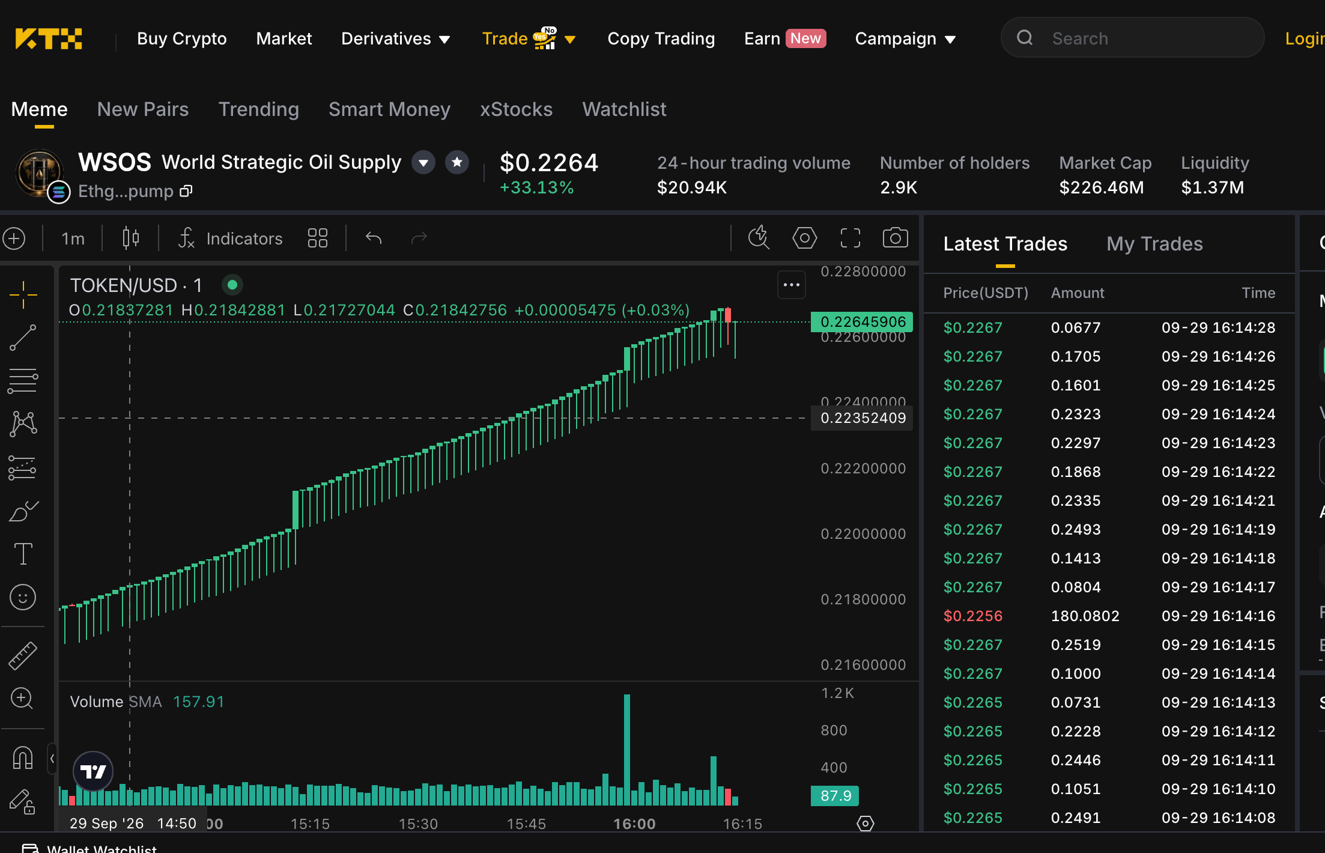This screenshot has height=853, width=1325.
Task: Select the crosshair cursor tool
Action: (x=23, y=295)
